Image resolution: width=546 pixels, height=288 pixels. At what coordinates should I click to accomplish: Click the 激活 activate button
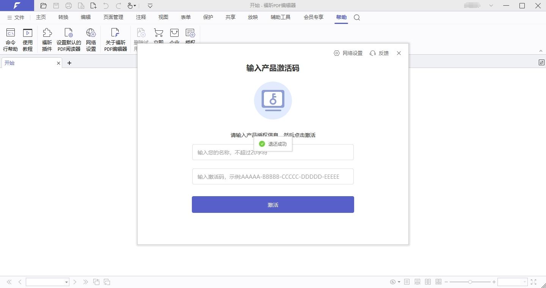[273, 205]
